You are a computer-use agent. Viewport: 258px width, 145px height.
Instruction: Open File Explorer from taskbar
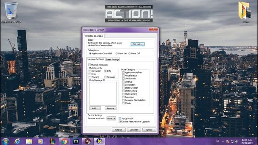29,141
